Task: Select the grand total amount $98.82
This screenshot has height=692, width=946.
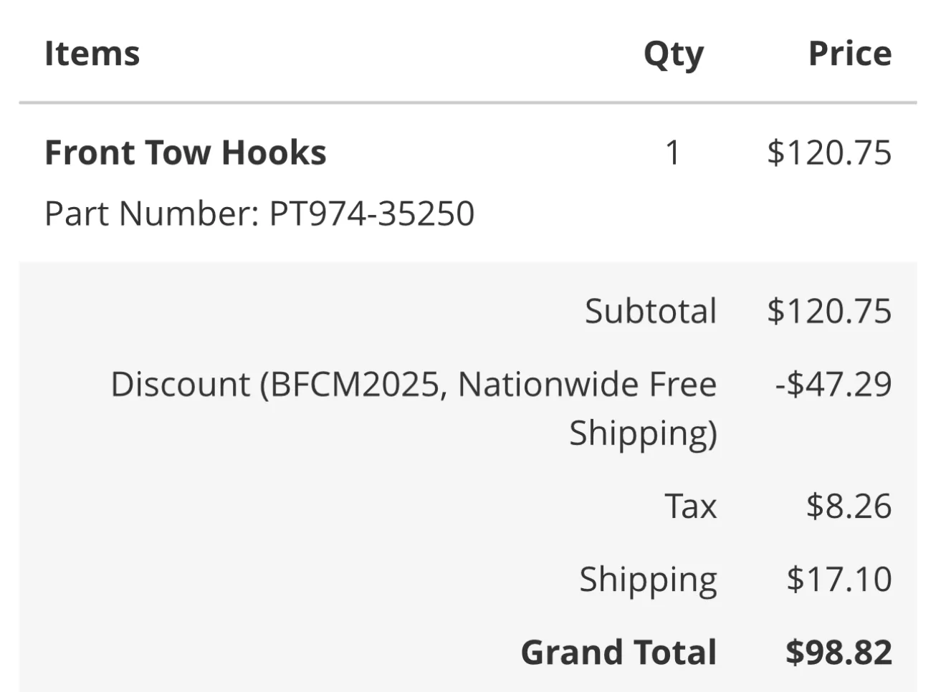Action: (838, 652)
